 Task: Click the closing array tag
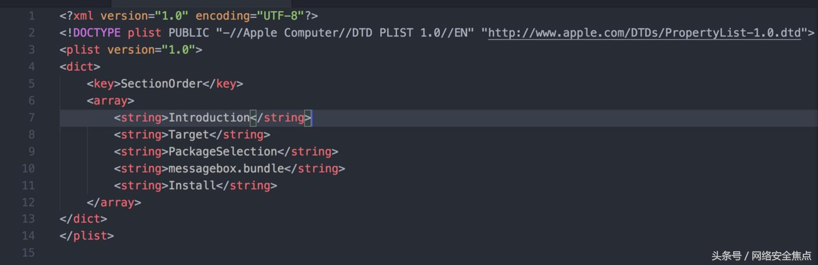tap(113, 203)
